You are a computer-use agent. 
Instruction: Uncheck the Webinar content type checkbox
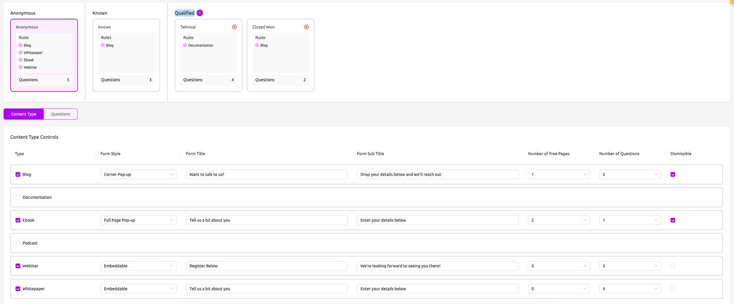click(18, 266)
